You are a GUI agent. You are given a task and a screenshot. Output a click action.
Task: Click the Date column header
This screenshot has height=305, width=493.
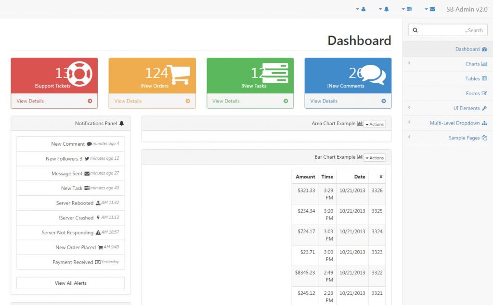[352, 177]
